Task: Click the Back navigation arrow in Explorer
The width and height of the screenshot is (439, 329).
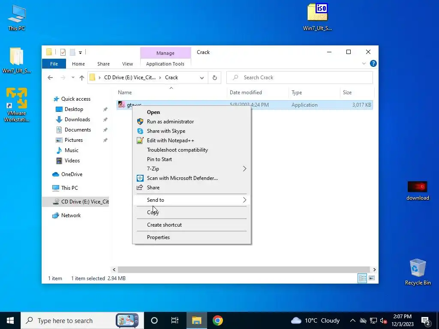Action: tap(50, 78)
